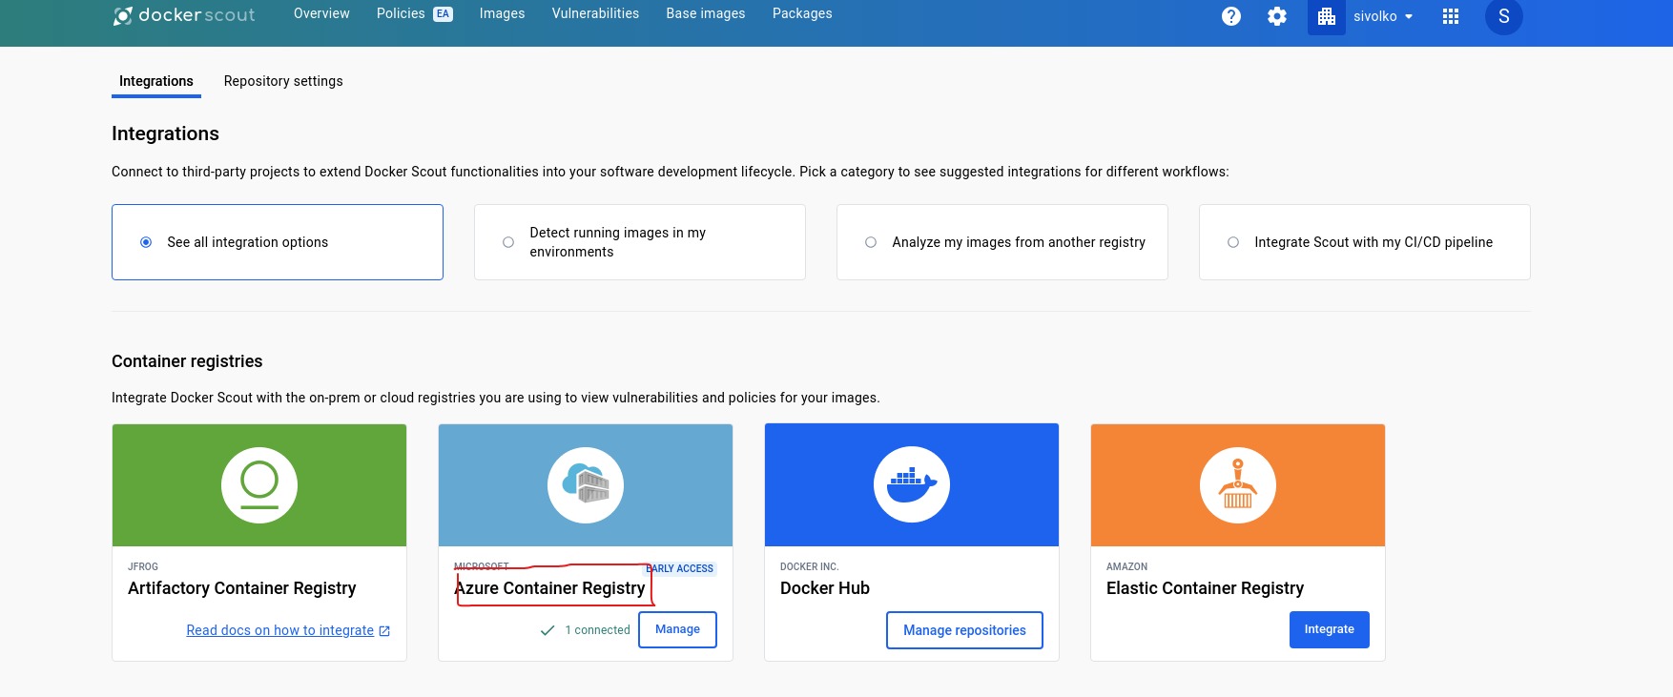Select Detect running images in my environments
Image resolution: width=1673 pixels, height=697 pixels.
[508, 242]
